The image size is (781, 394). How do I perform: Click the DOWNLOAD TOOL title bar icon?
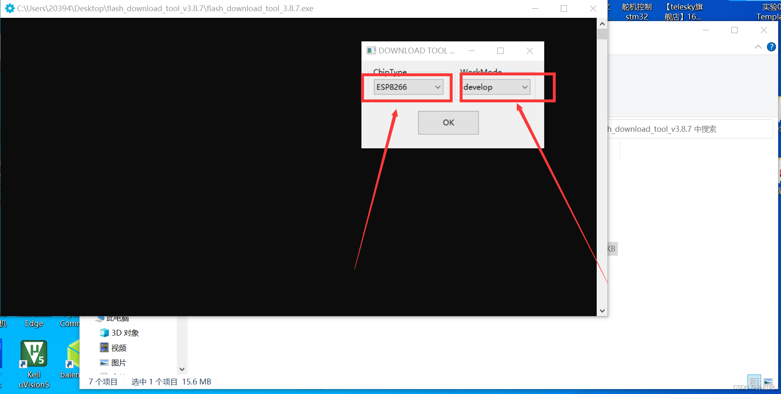371,51
